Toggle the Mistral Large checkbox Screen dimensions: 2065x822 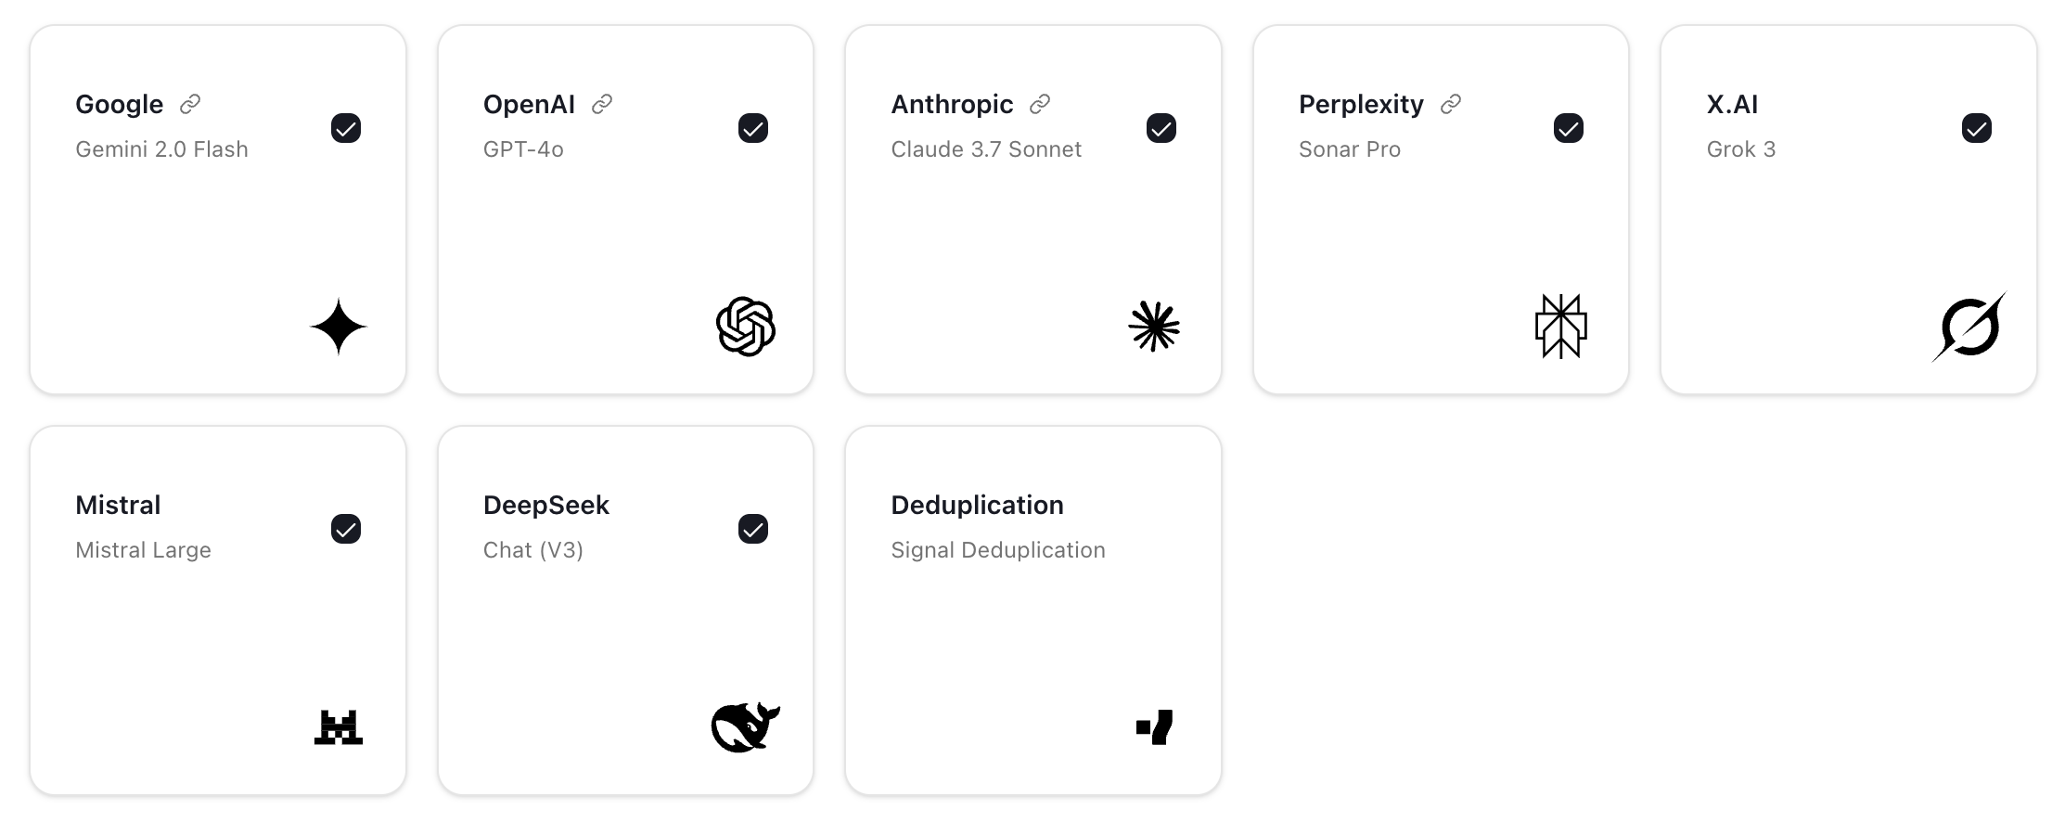tap(346, 529)
